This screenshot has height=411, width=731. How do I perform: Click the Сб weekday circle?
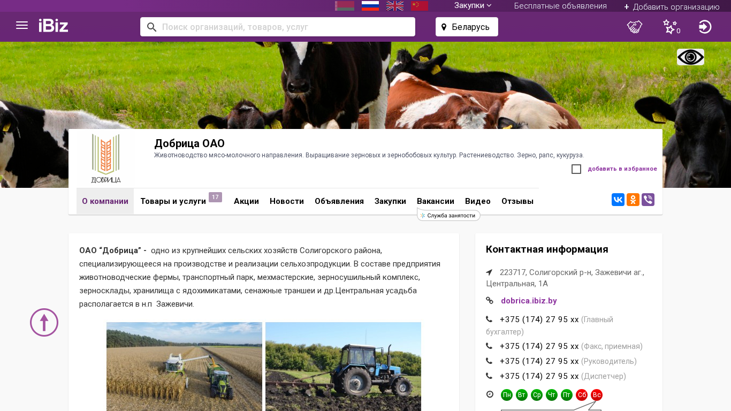[x=582, y=395]
